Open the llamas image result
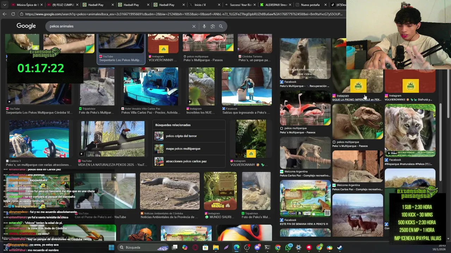Screen dimensions: 451x253 357,215
